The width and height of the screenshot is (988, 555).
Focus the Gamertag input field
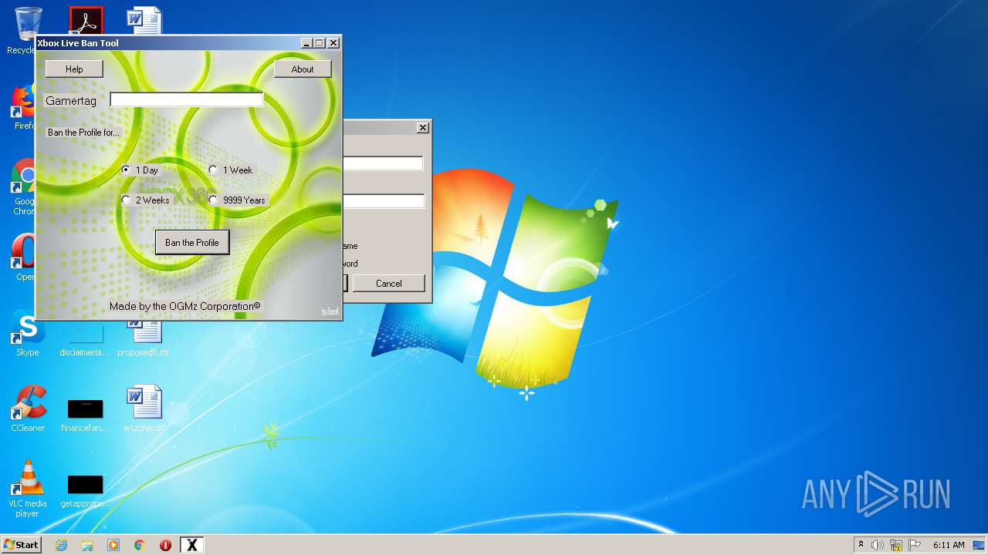click(187, 99)
